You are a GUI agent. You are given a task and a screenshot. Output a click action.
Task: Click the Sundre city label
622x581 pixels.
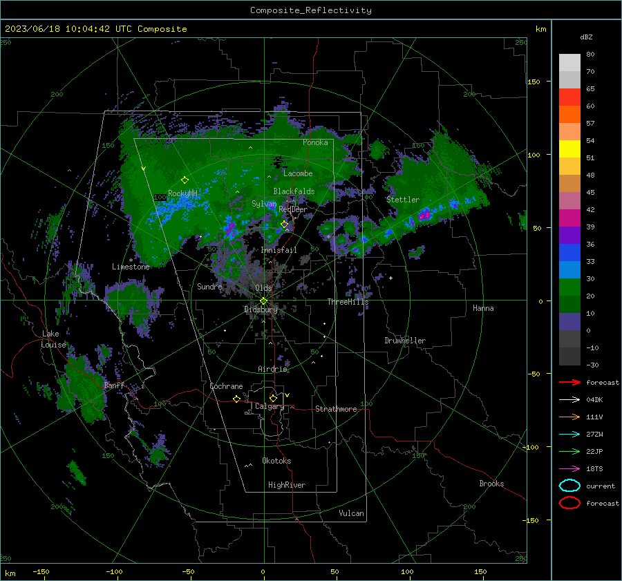209,286
